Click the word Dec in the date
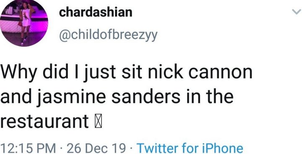 click(97, 149)
